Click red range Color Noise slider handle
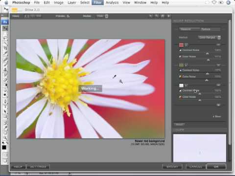235x176 pixels. [208, 60]
